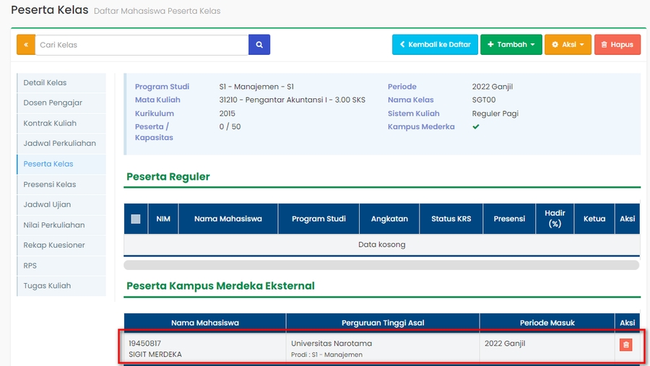Click the blue search magnifier icon
Viewport: 650px width, 366px height.
(259, 45)
